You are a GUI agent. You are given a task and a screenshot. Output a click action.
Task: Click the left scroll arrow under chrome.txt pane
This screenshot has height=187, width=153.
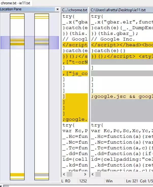(x=64, y=174)
